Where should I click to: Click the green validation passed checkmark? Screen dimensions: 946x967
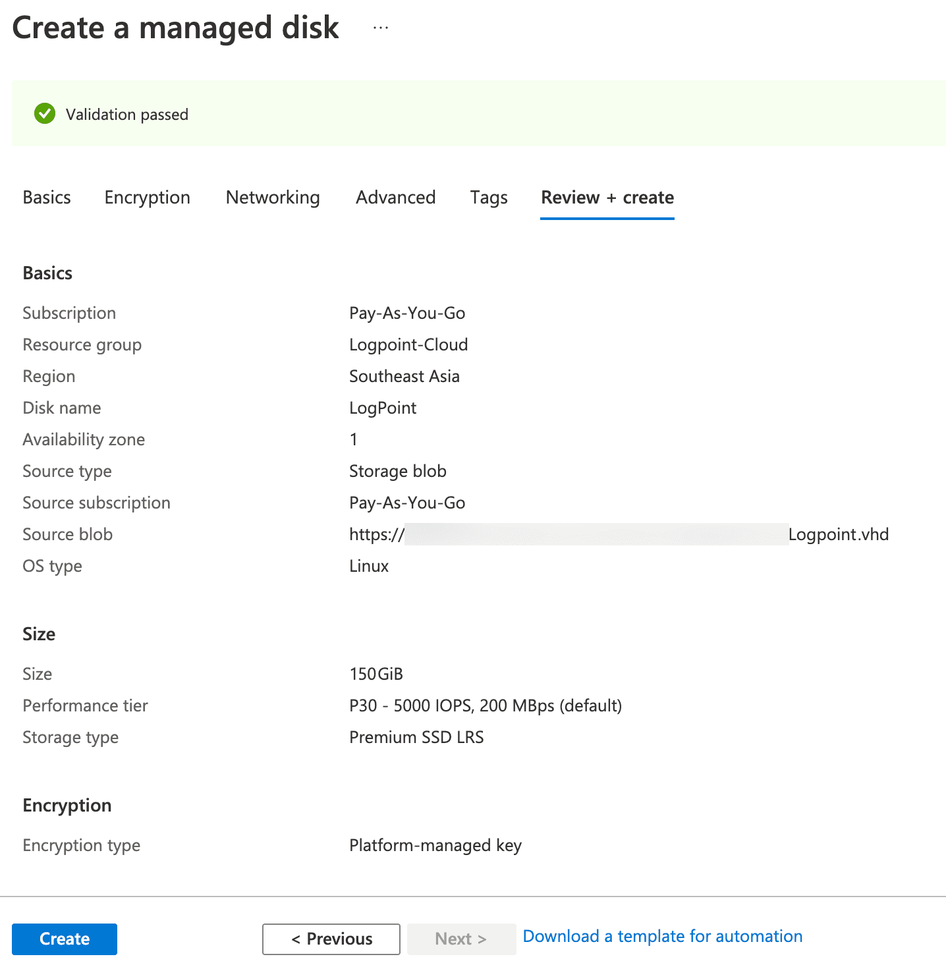(x=43, y=113)
